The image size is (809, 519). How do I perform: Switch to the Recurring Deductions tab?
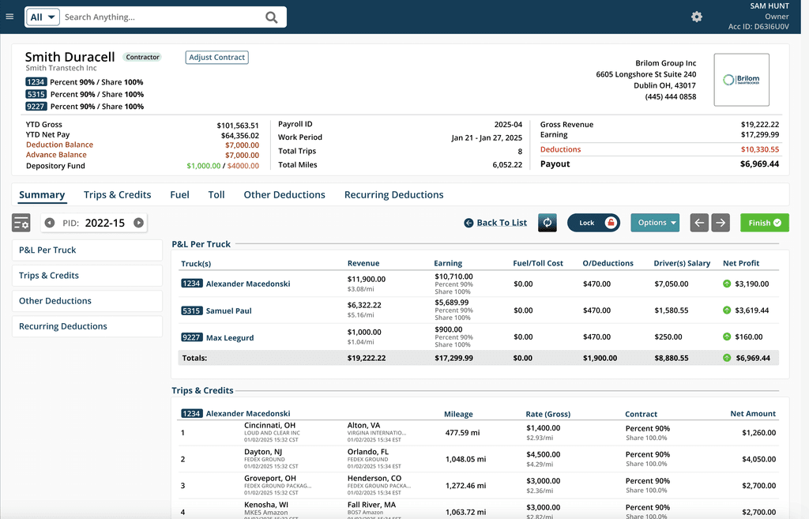click(393, 194)
